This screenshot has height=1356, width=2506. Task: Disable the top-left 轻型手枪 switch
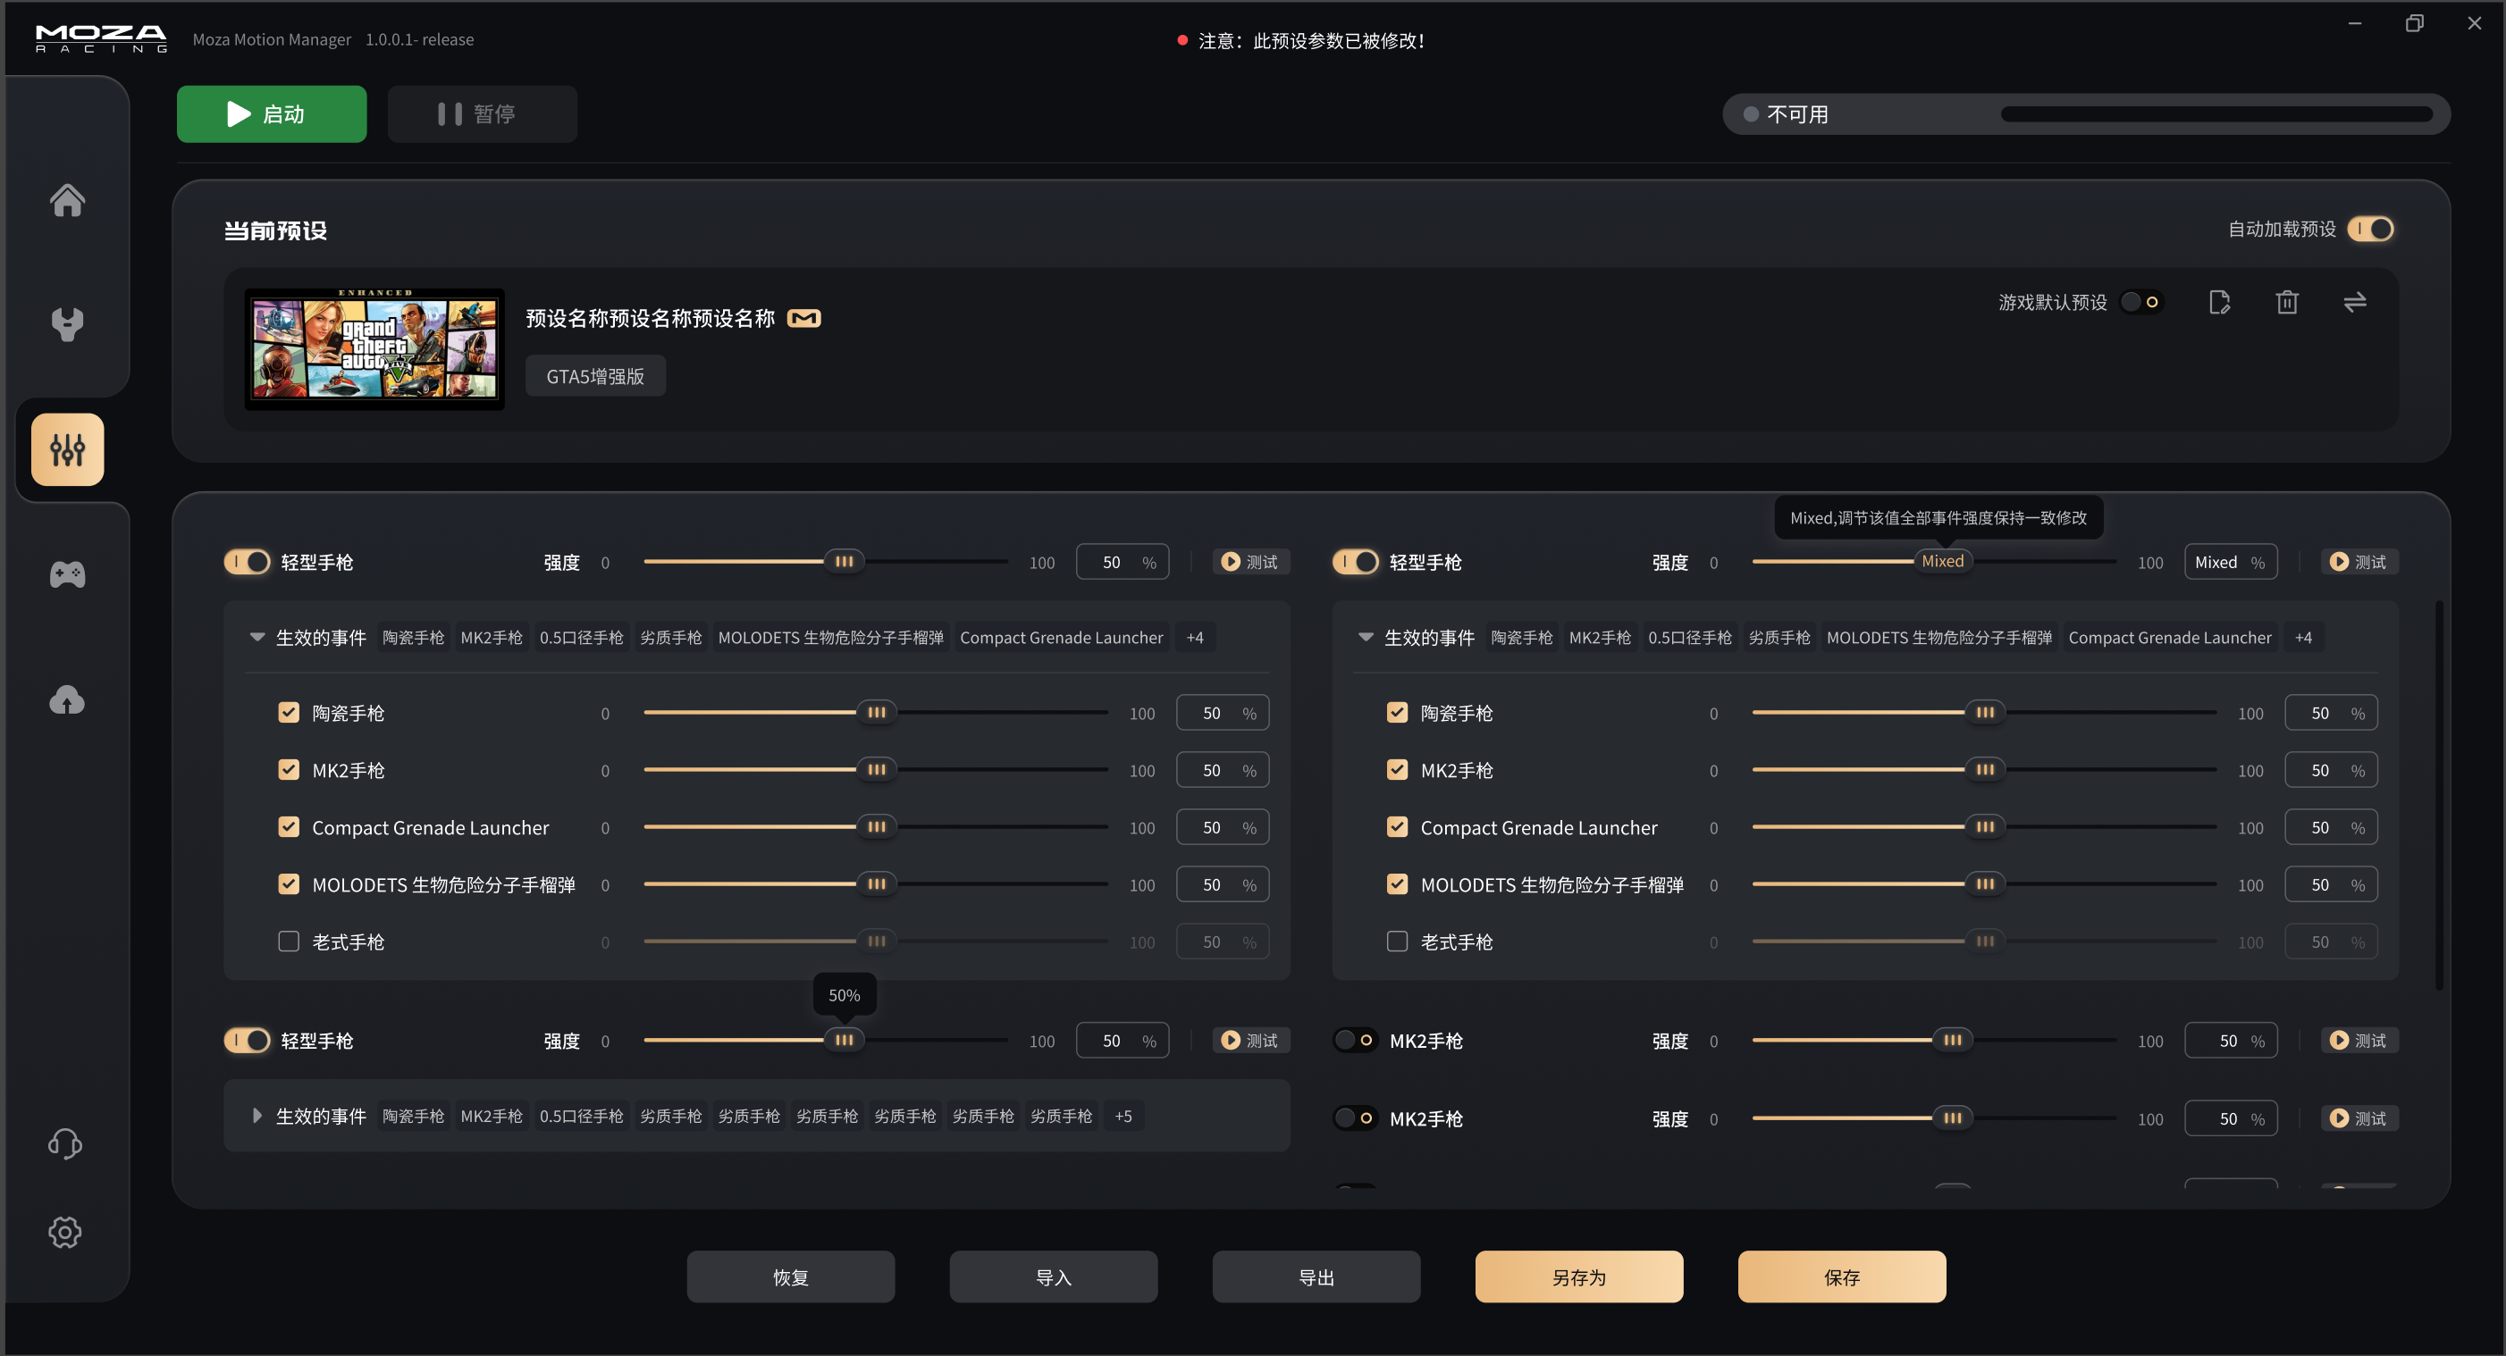click(x=247, y=562)
